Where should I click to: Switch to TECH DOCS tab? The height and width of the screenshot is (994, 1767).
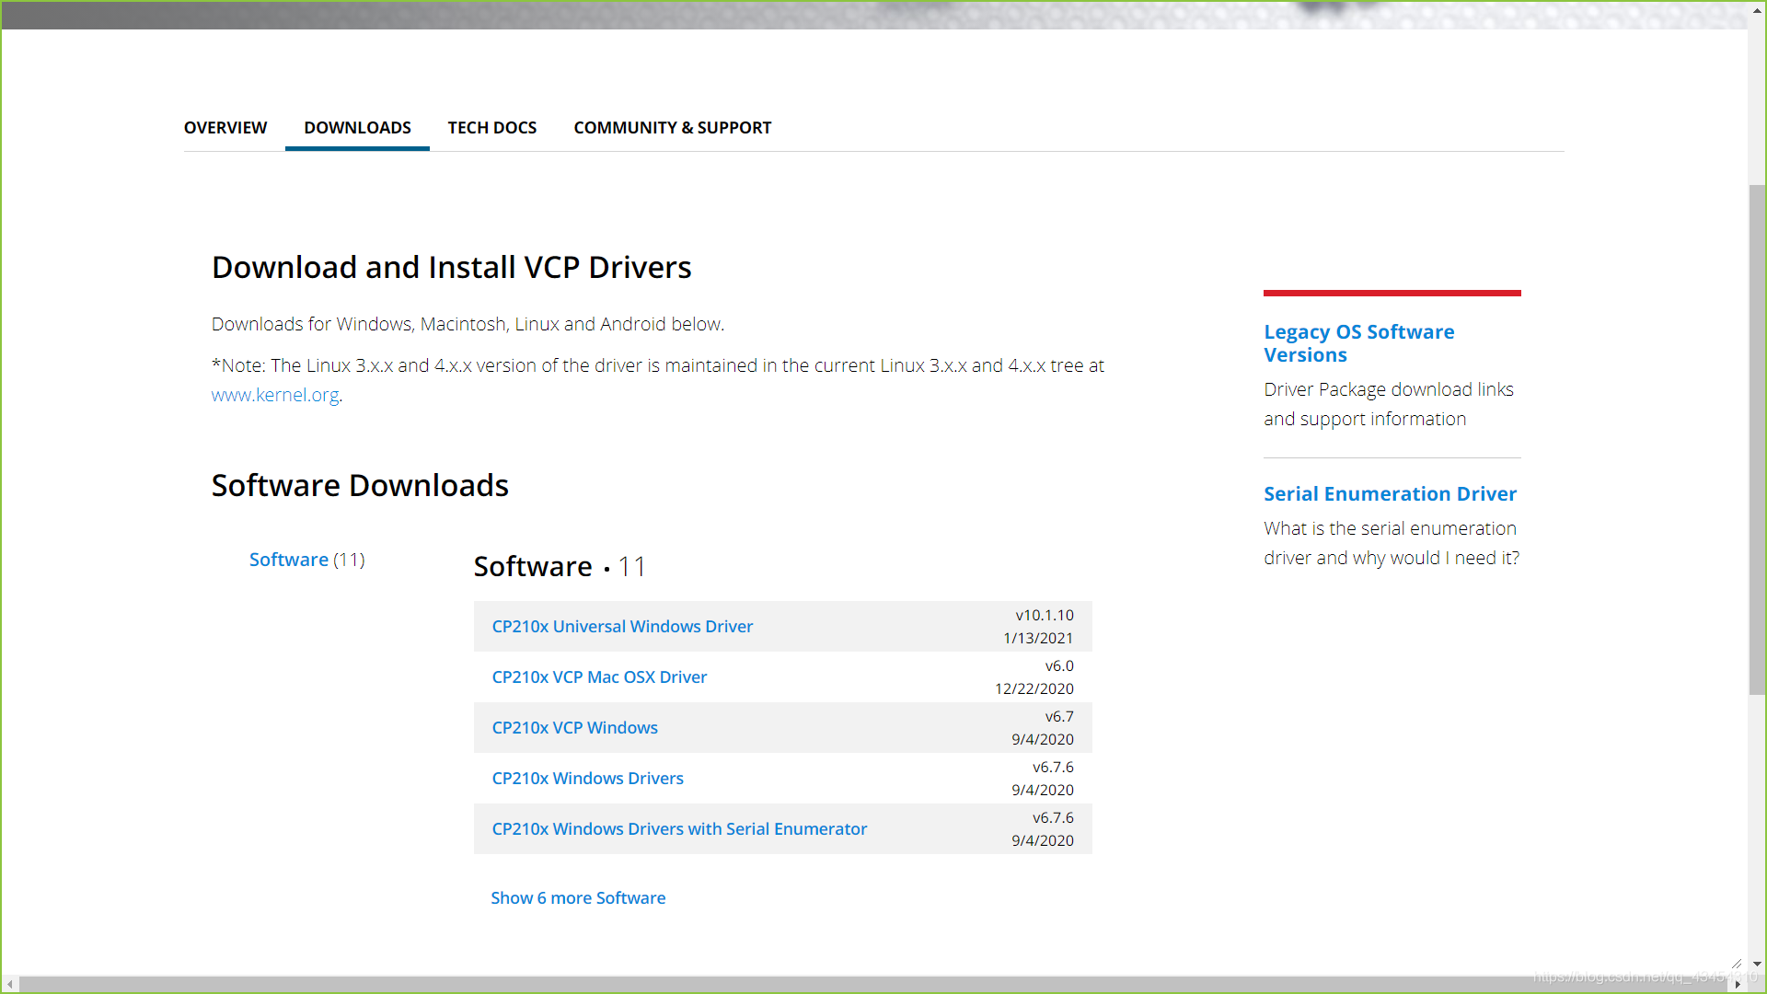tap(491, 128)
